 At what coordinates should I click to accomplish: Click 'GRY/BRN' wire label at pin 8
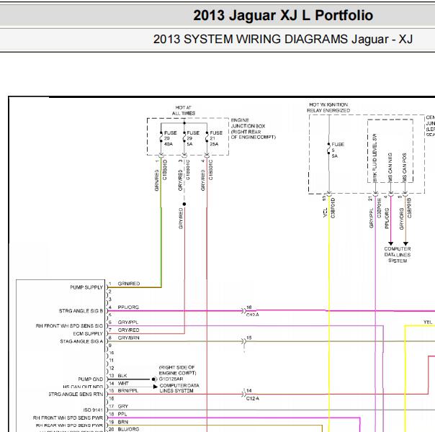[128, 338]
